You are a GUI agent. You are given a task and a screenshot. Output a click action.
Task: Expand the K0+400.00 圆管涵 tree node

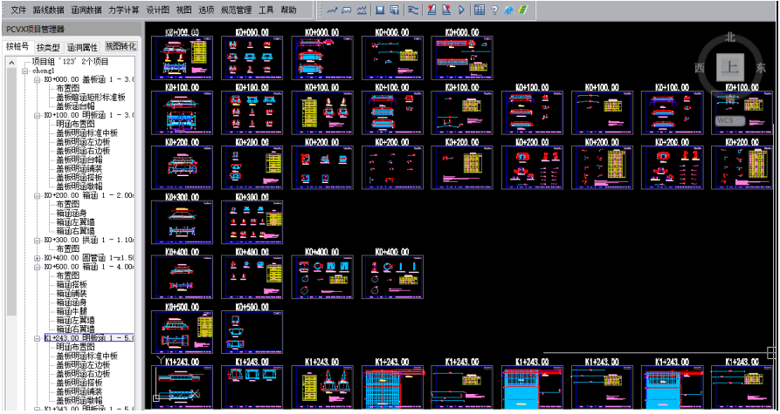[37, 258]
